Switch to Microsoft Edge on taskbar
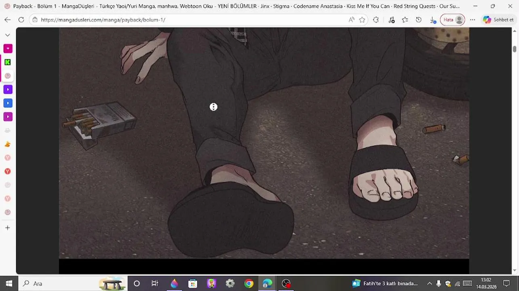519x291 pixels. 267,284
